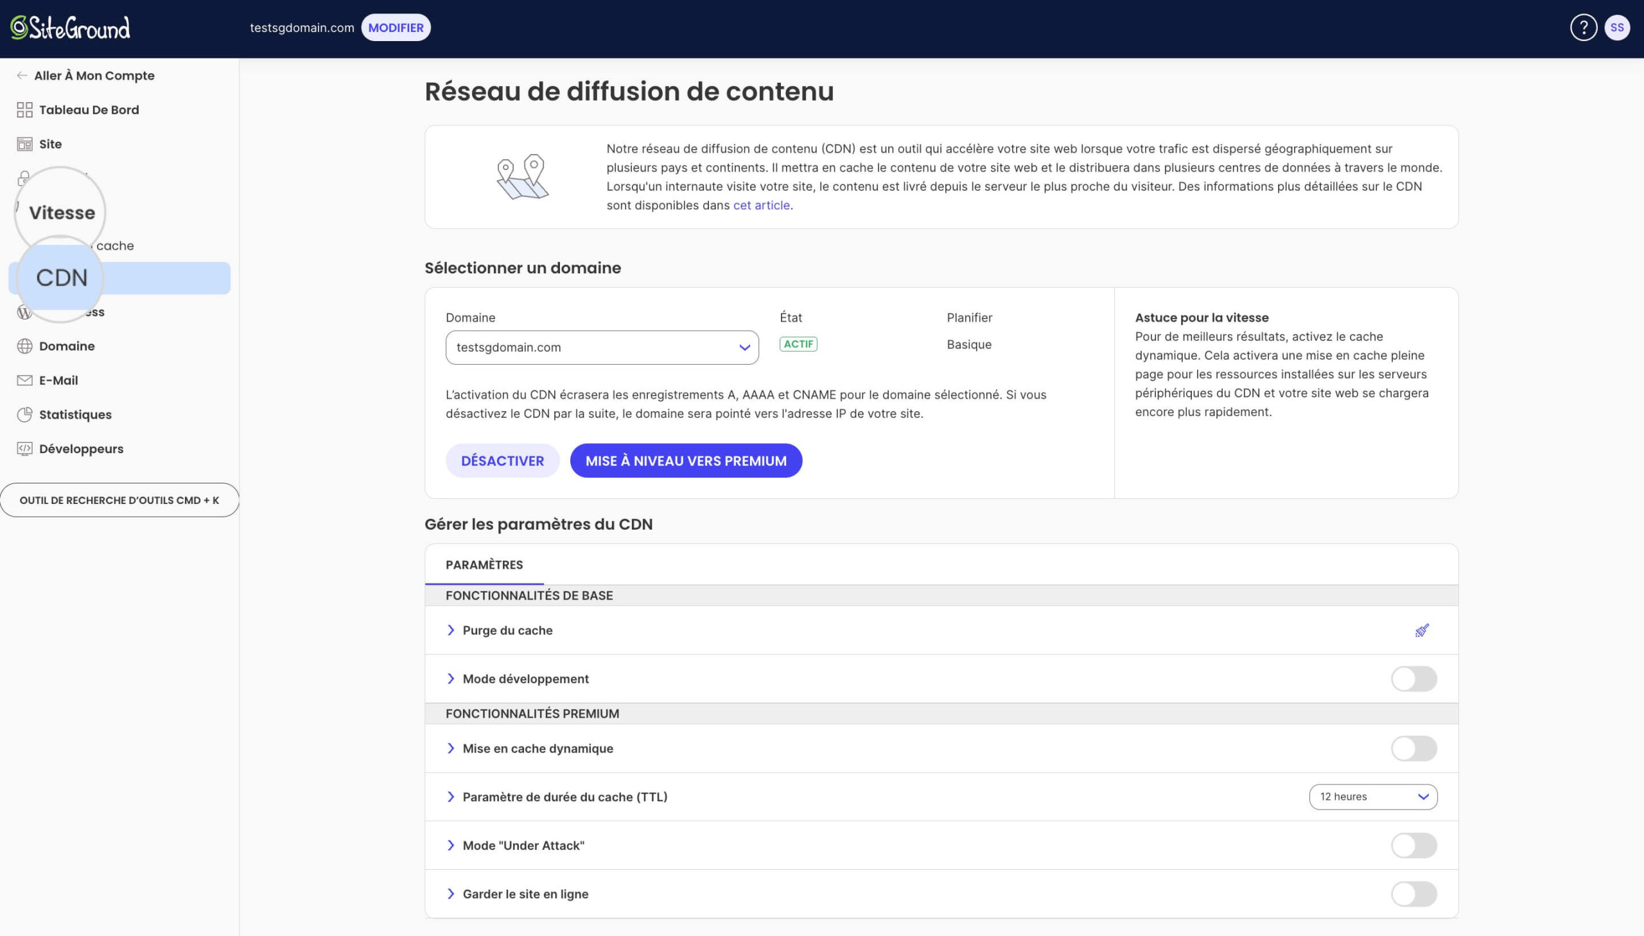
Task: Open the Site sidebar menu
Action: click(x=50, y=144)
